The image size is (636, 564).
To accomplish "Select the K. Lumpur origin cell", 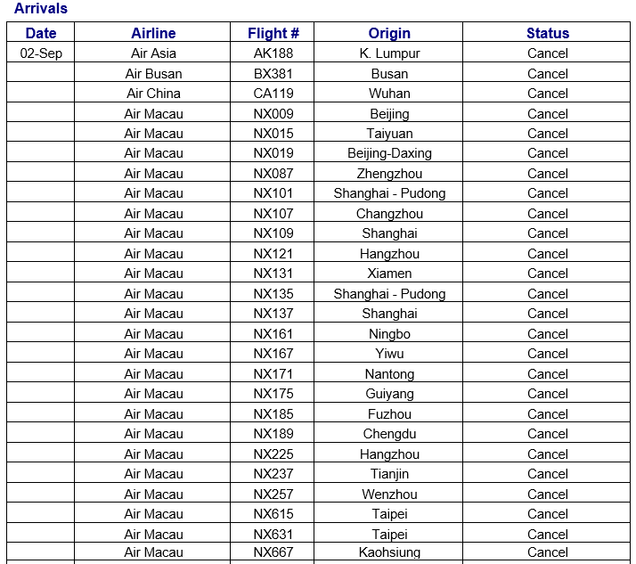I will click(x=389, y=53).
